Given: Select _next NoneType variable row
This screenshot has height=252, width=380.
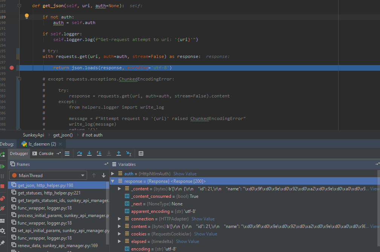Looking at the screenshot, I should [244, 203].
